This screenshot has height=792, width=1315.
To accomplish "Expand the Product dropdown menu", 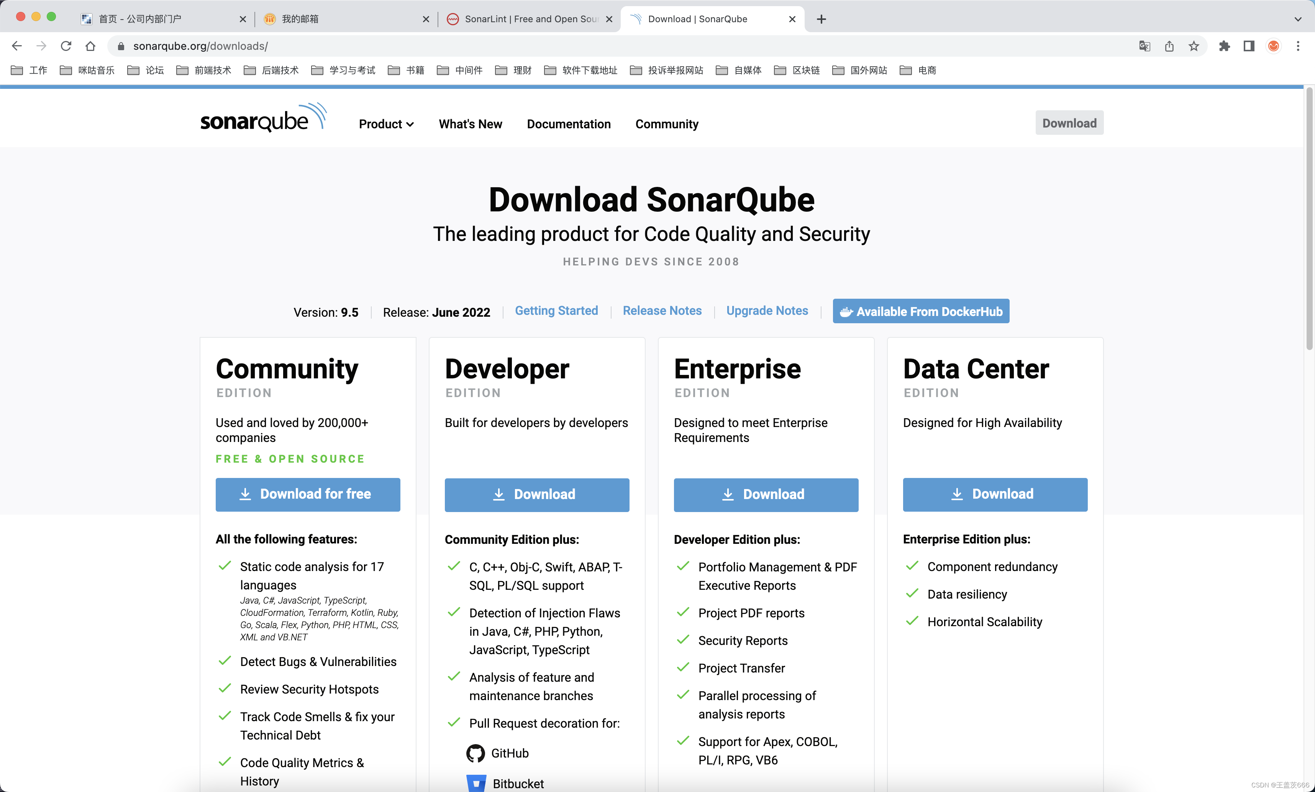I will point(386,124).
